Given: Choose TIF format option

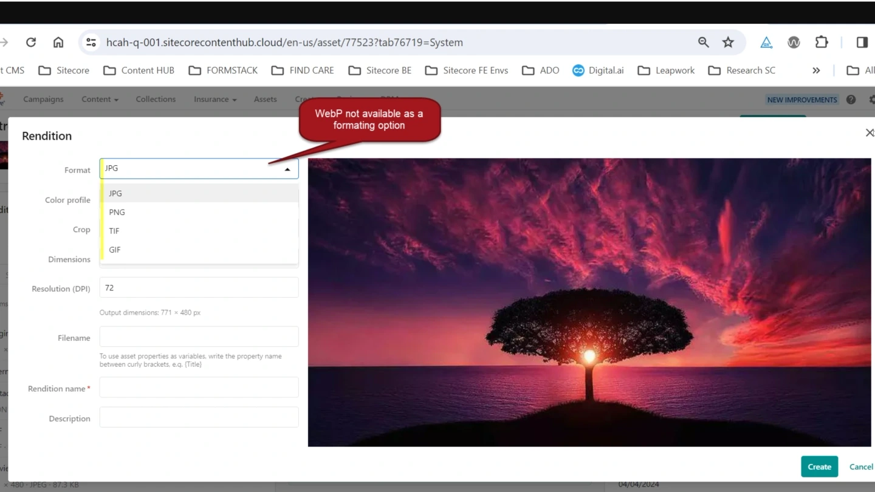Looking at the screenshot, I should (x=114, y=231).
